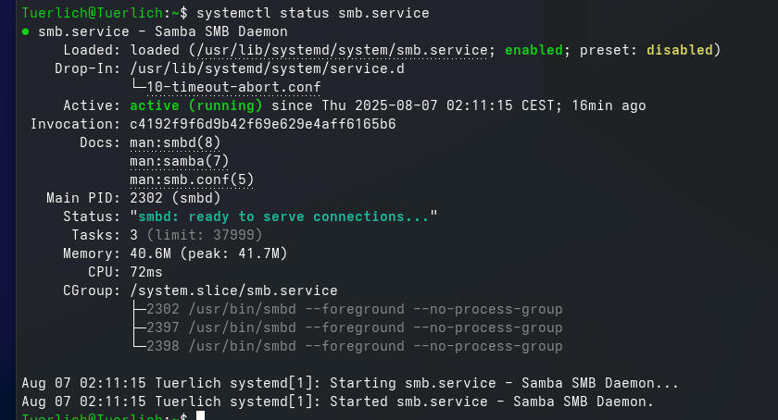Open the man:samba(7) documentation link
The height and width of the screenshot is (420, 778).
179,161
